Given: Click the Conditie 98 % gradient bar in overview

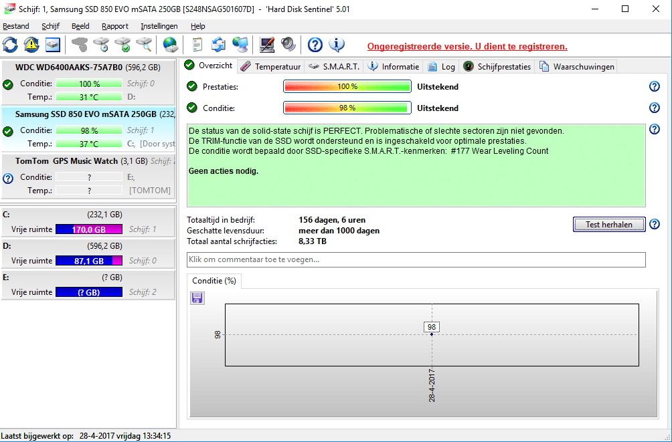Looking at the screenshot, I should [x=347, y=108].
